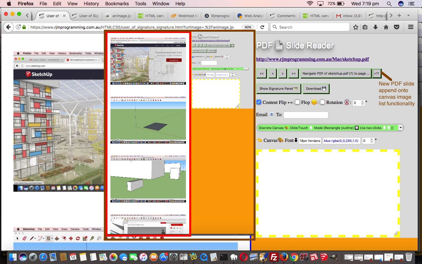Open a new tab with plus icon
422x264 pixels.
399,16
